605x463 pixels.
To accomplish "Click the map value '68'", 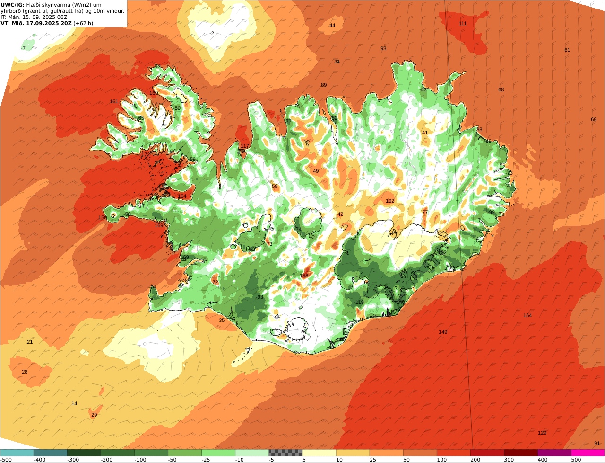I will [x=501, y=90].
